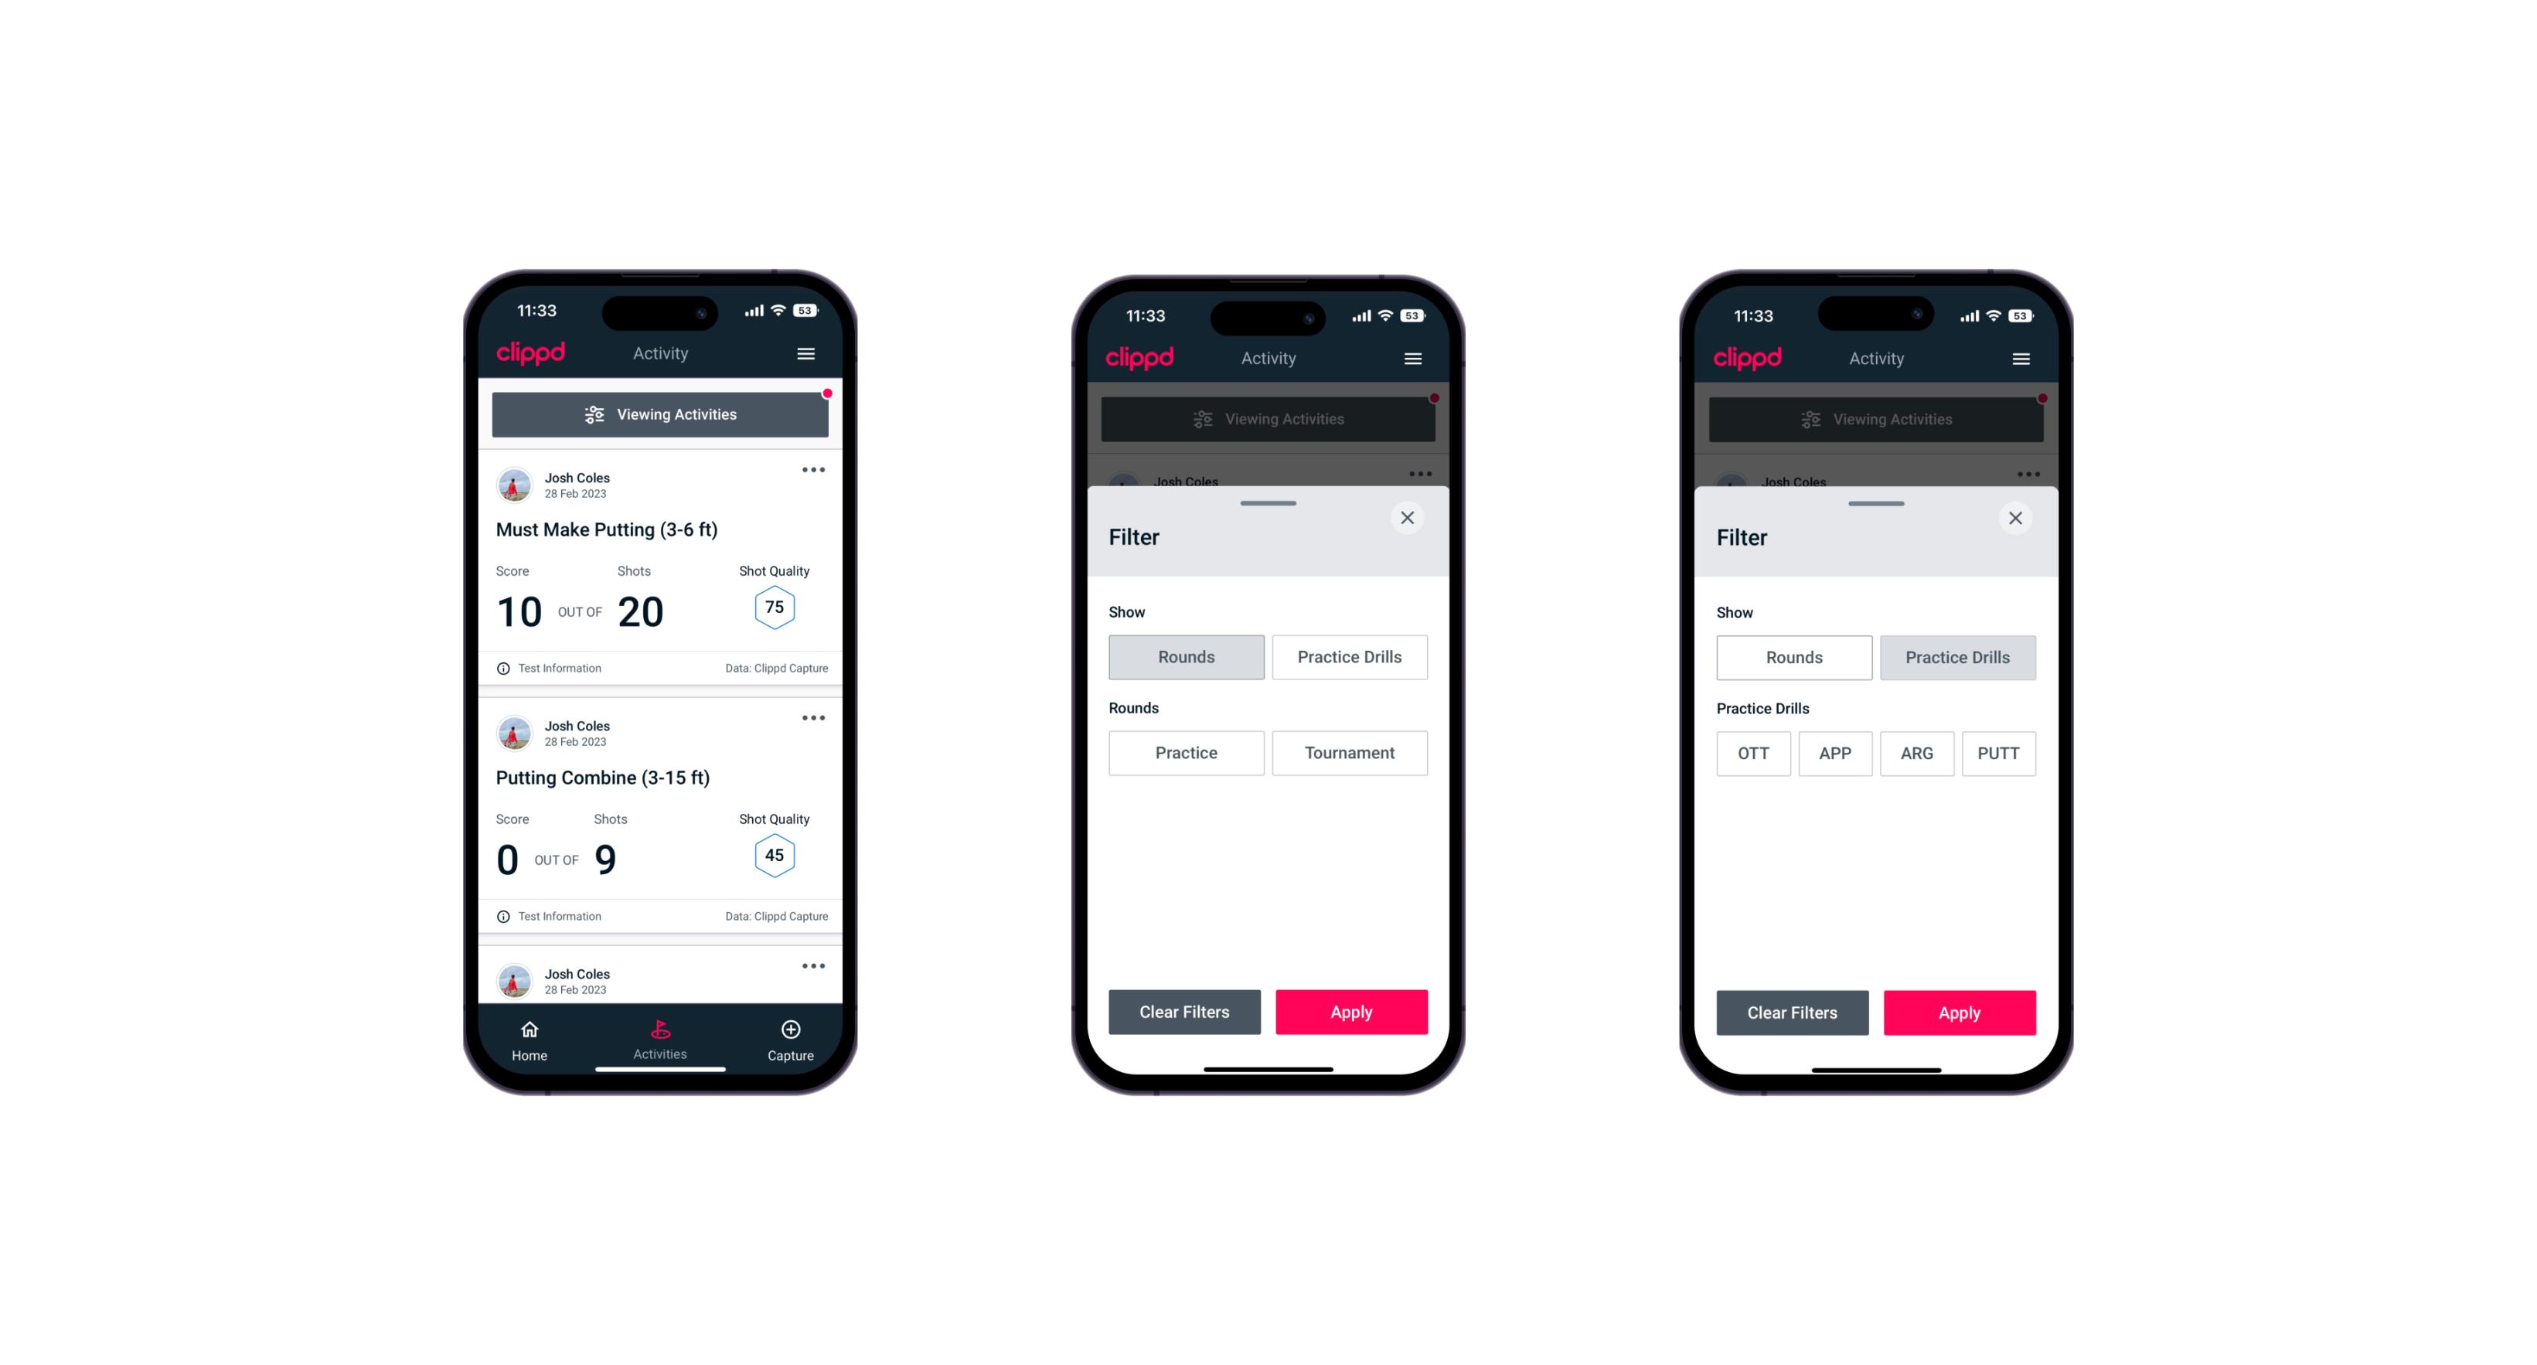Toggle the OTT practice drill filter
Image resolution: width=2537 pixels, height=1365 pixels.
click(x=1750, y=753)
